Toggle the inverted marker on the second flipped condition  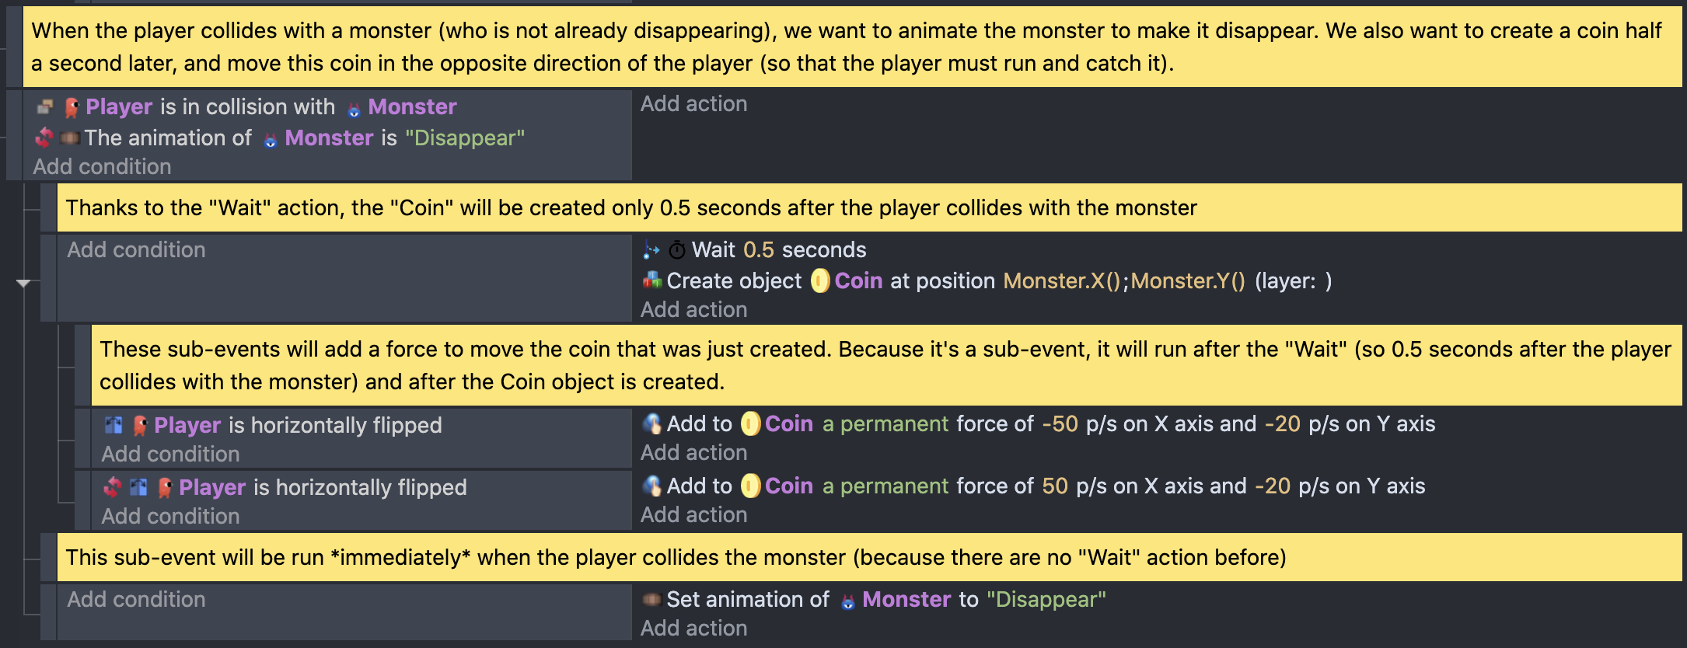coord(112,487)
